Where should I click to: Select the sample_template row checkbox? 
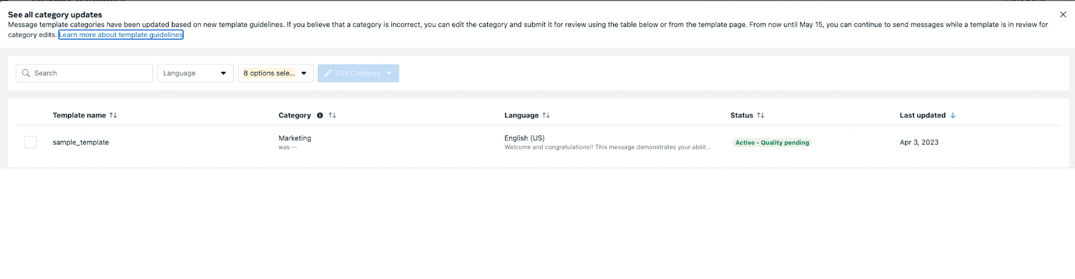pyautogui.click(x=30, y=142)
